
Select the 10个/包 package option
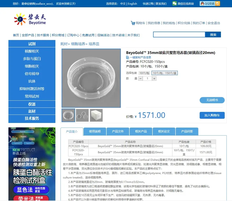(x=144, y=73)
